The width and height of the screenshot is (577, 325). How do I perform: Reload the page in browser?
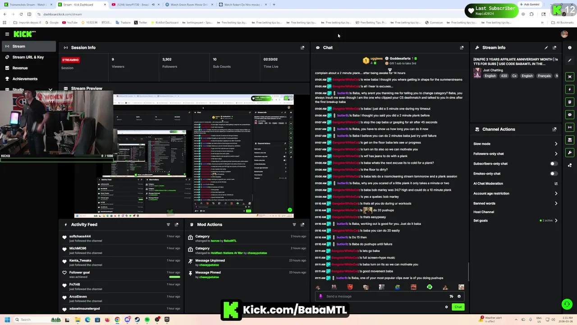21,14
